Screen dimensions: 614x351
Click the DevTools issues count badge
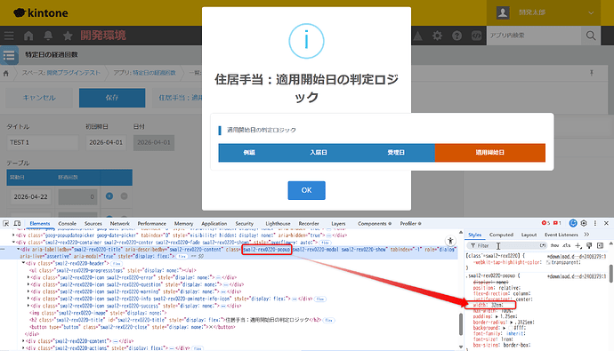pos(557,223)
